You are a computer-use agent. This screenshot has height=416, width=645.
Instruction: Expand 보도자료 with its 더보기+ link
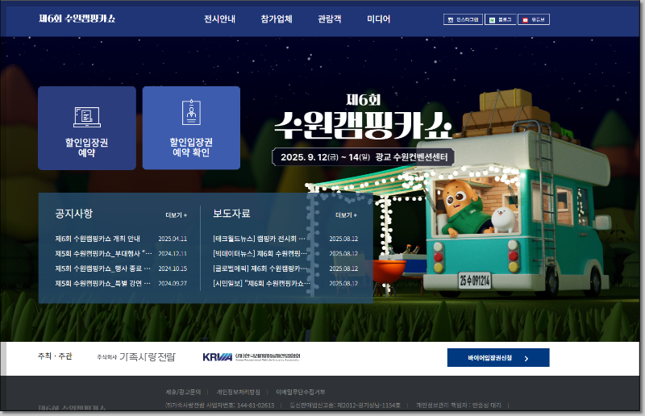pos(346,215)
